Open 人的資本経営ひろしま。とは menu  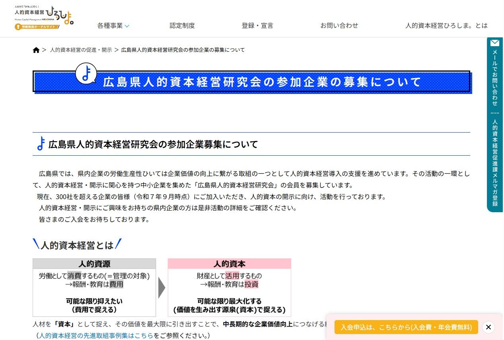coord(446,25)
